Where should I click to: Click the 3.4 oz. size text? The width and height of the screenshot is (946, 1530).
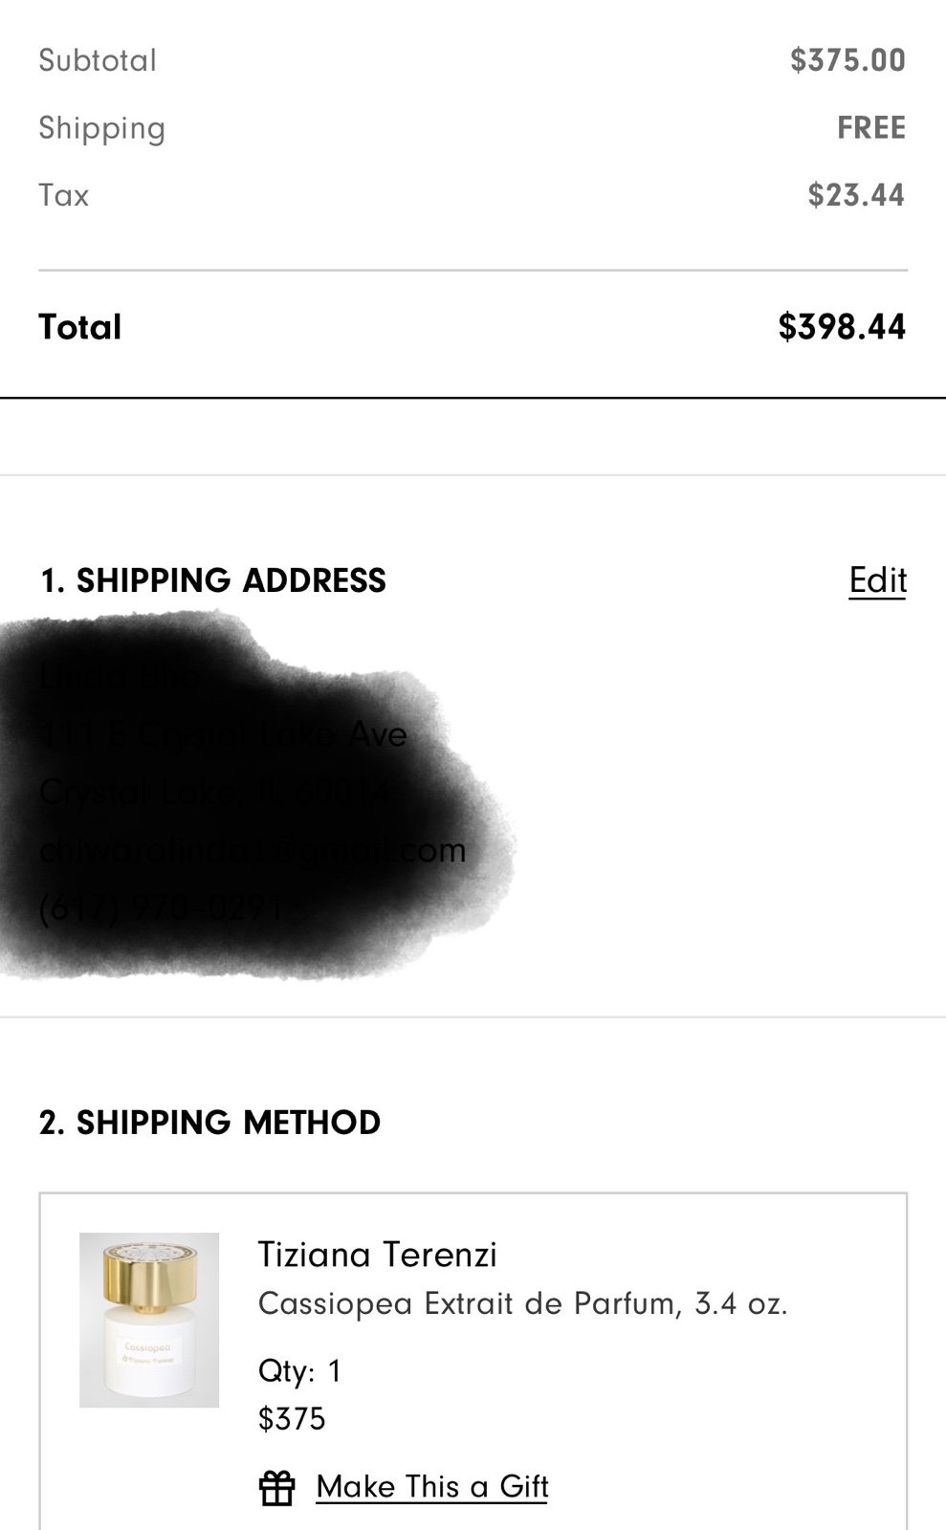[x=740, y=1303]
